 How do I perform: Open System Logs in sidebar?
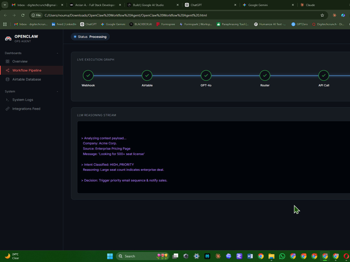point(22,100)
